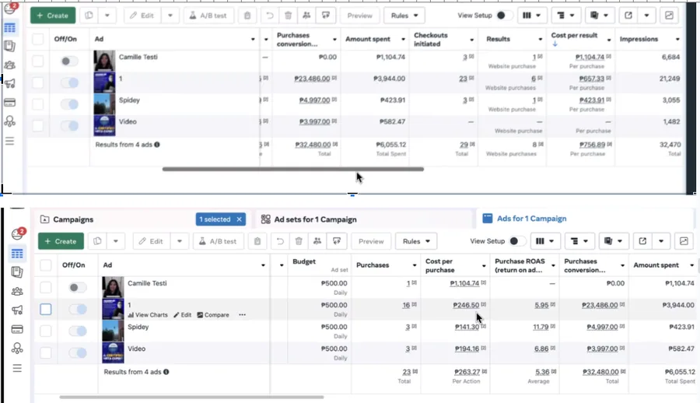Click the Undo icon in the upper toolbar
This screenshot has width=700, height=403.
pyautogui.click(x=270, y=16)
